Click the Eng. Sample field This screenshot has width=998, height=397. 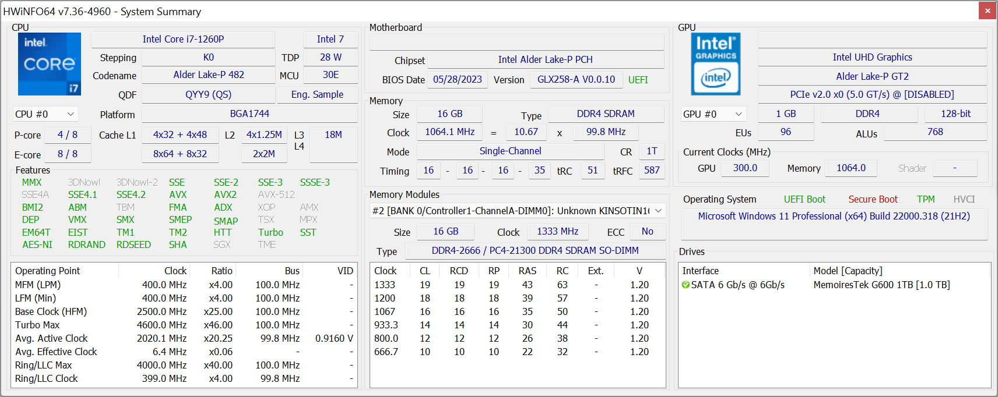[x=317, y=94]
